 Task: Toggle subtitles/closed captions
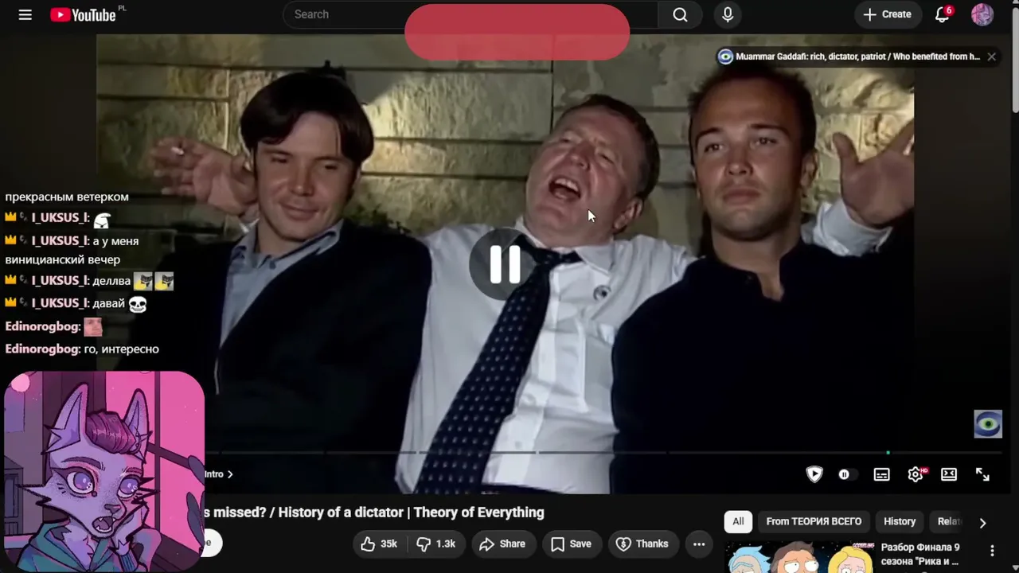pos(882,474)
